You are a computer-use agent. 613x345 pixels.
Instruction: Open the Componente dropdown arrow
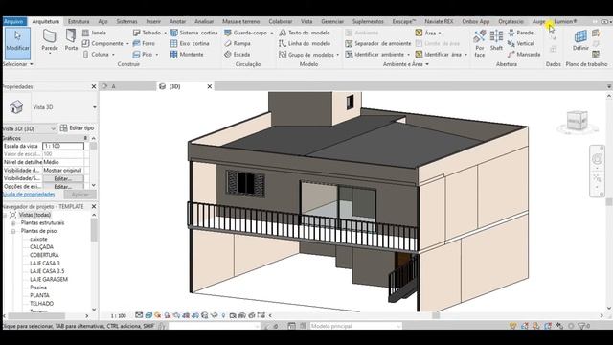click(x=127, y=44)
